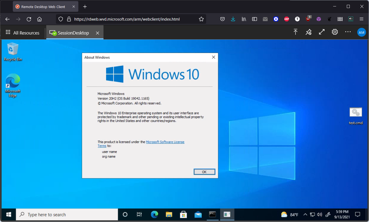The width and height of the screenshot is (369, 222).
Task: Click the network icon in system tray
Action: tap(312, 215)
